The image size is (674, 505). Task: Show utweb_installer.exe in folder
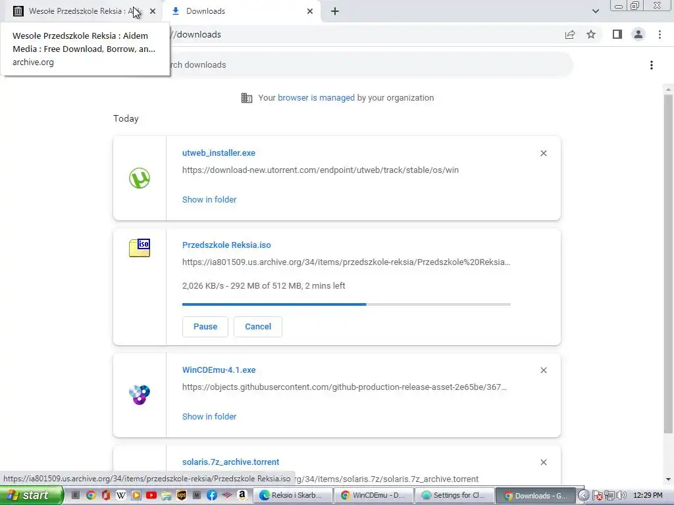click(x=209, y=200)
